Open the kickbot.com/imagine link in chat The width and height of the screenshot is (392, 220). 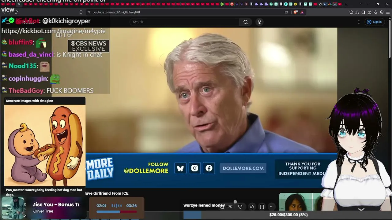click(53, 31)
